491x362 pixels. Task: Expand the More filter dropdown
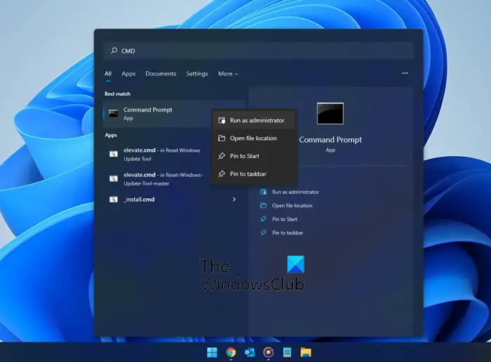click(x=228, y=74)
